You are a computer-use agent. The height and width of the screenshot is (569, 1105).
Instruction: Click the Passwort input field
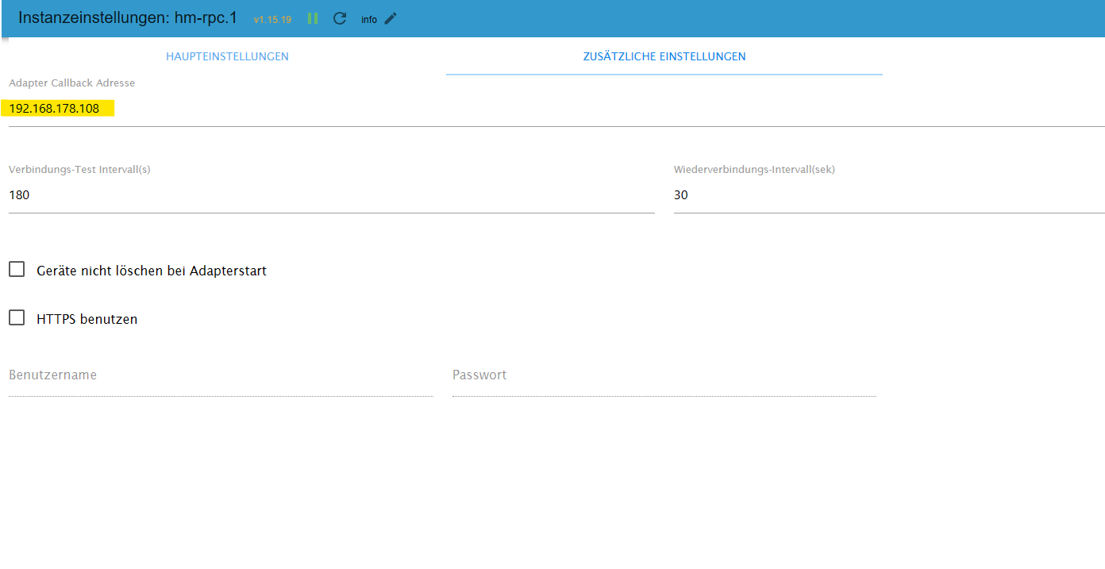(x=664, y=375)
